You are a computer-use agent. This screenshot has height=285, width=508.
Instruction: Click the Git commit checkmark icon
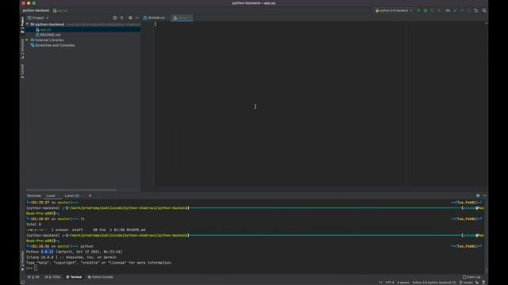462,10
